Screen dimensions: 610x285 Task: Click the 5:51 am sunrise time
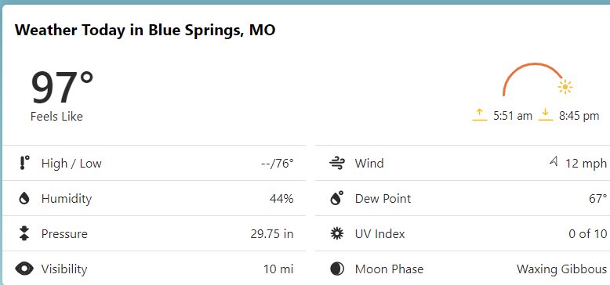point(512,116)
